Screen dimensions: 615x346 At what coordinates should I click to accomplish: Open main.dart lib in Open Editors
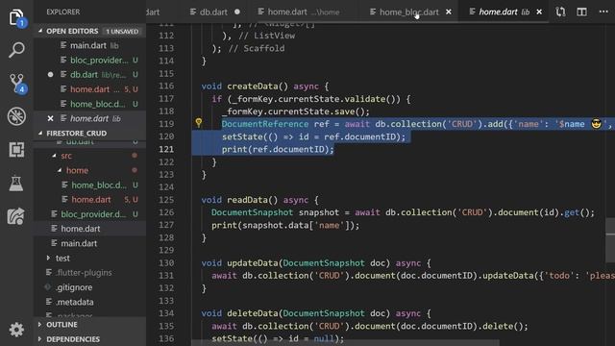[x=89, y=45]
